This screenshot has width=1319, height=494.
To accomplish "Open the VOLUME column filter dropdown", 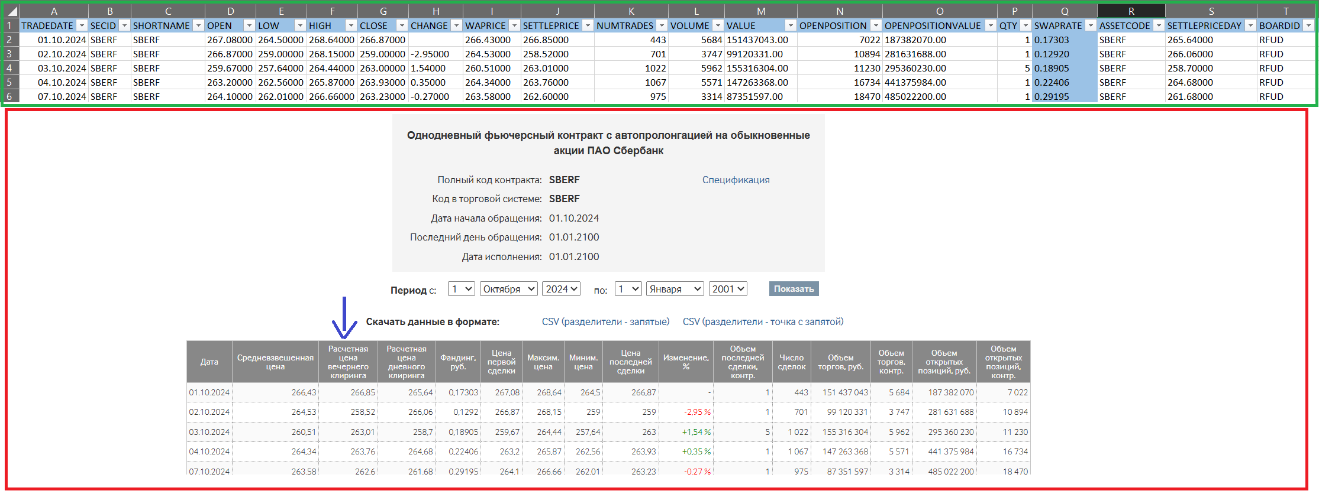I will pos(717,25).
